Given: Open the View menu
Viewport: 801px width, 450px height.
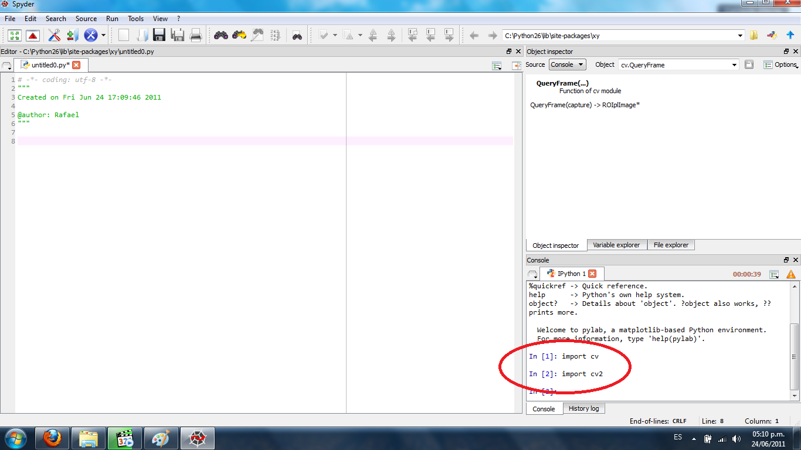Looking at the screenshot, I should [160, 19].
